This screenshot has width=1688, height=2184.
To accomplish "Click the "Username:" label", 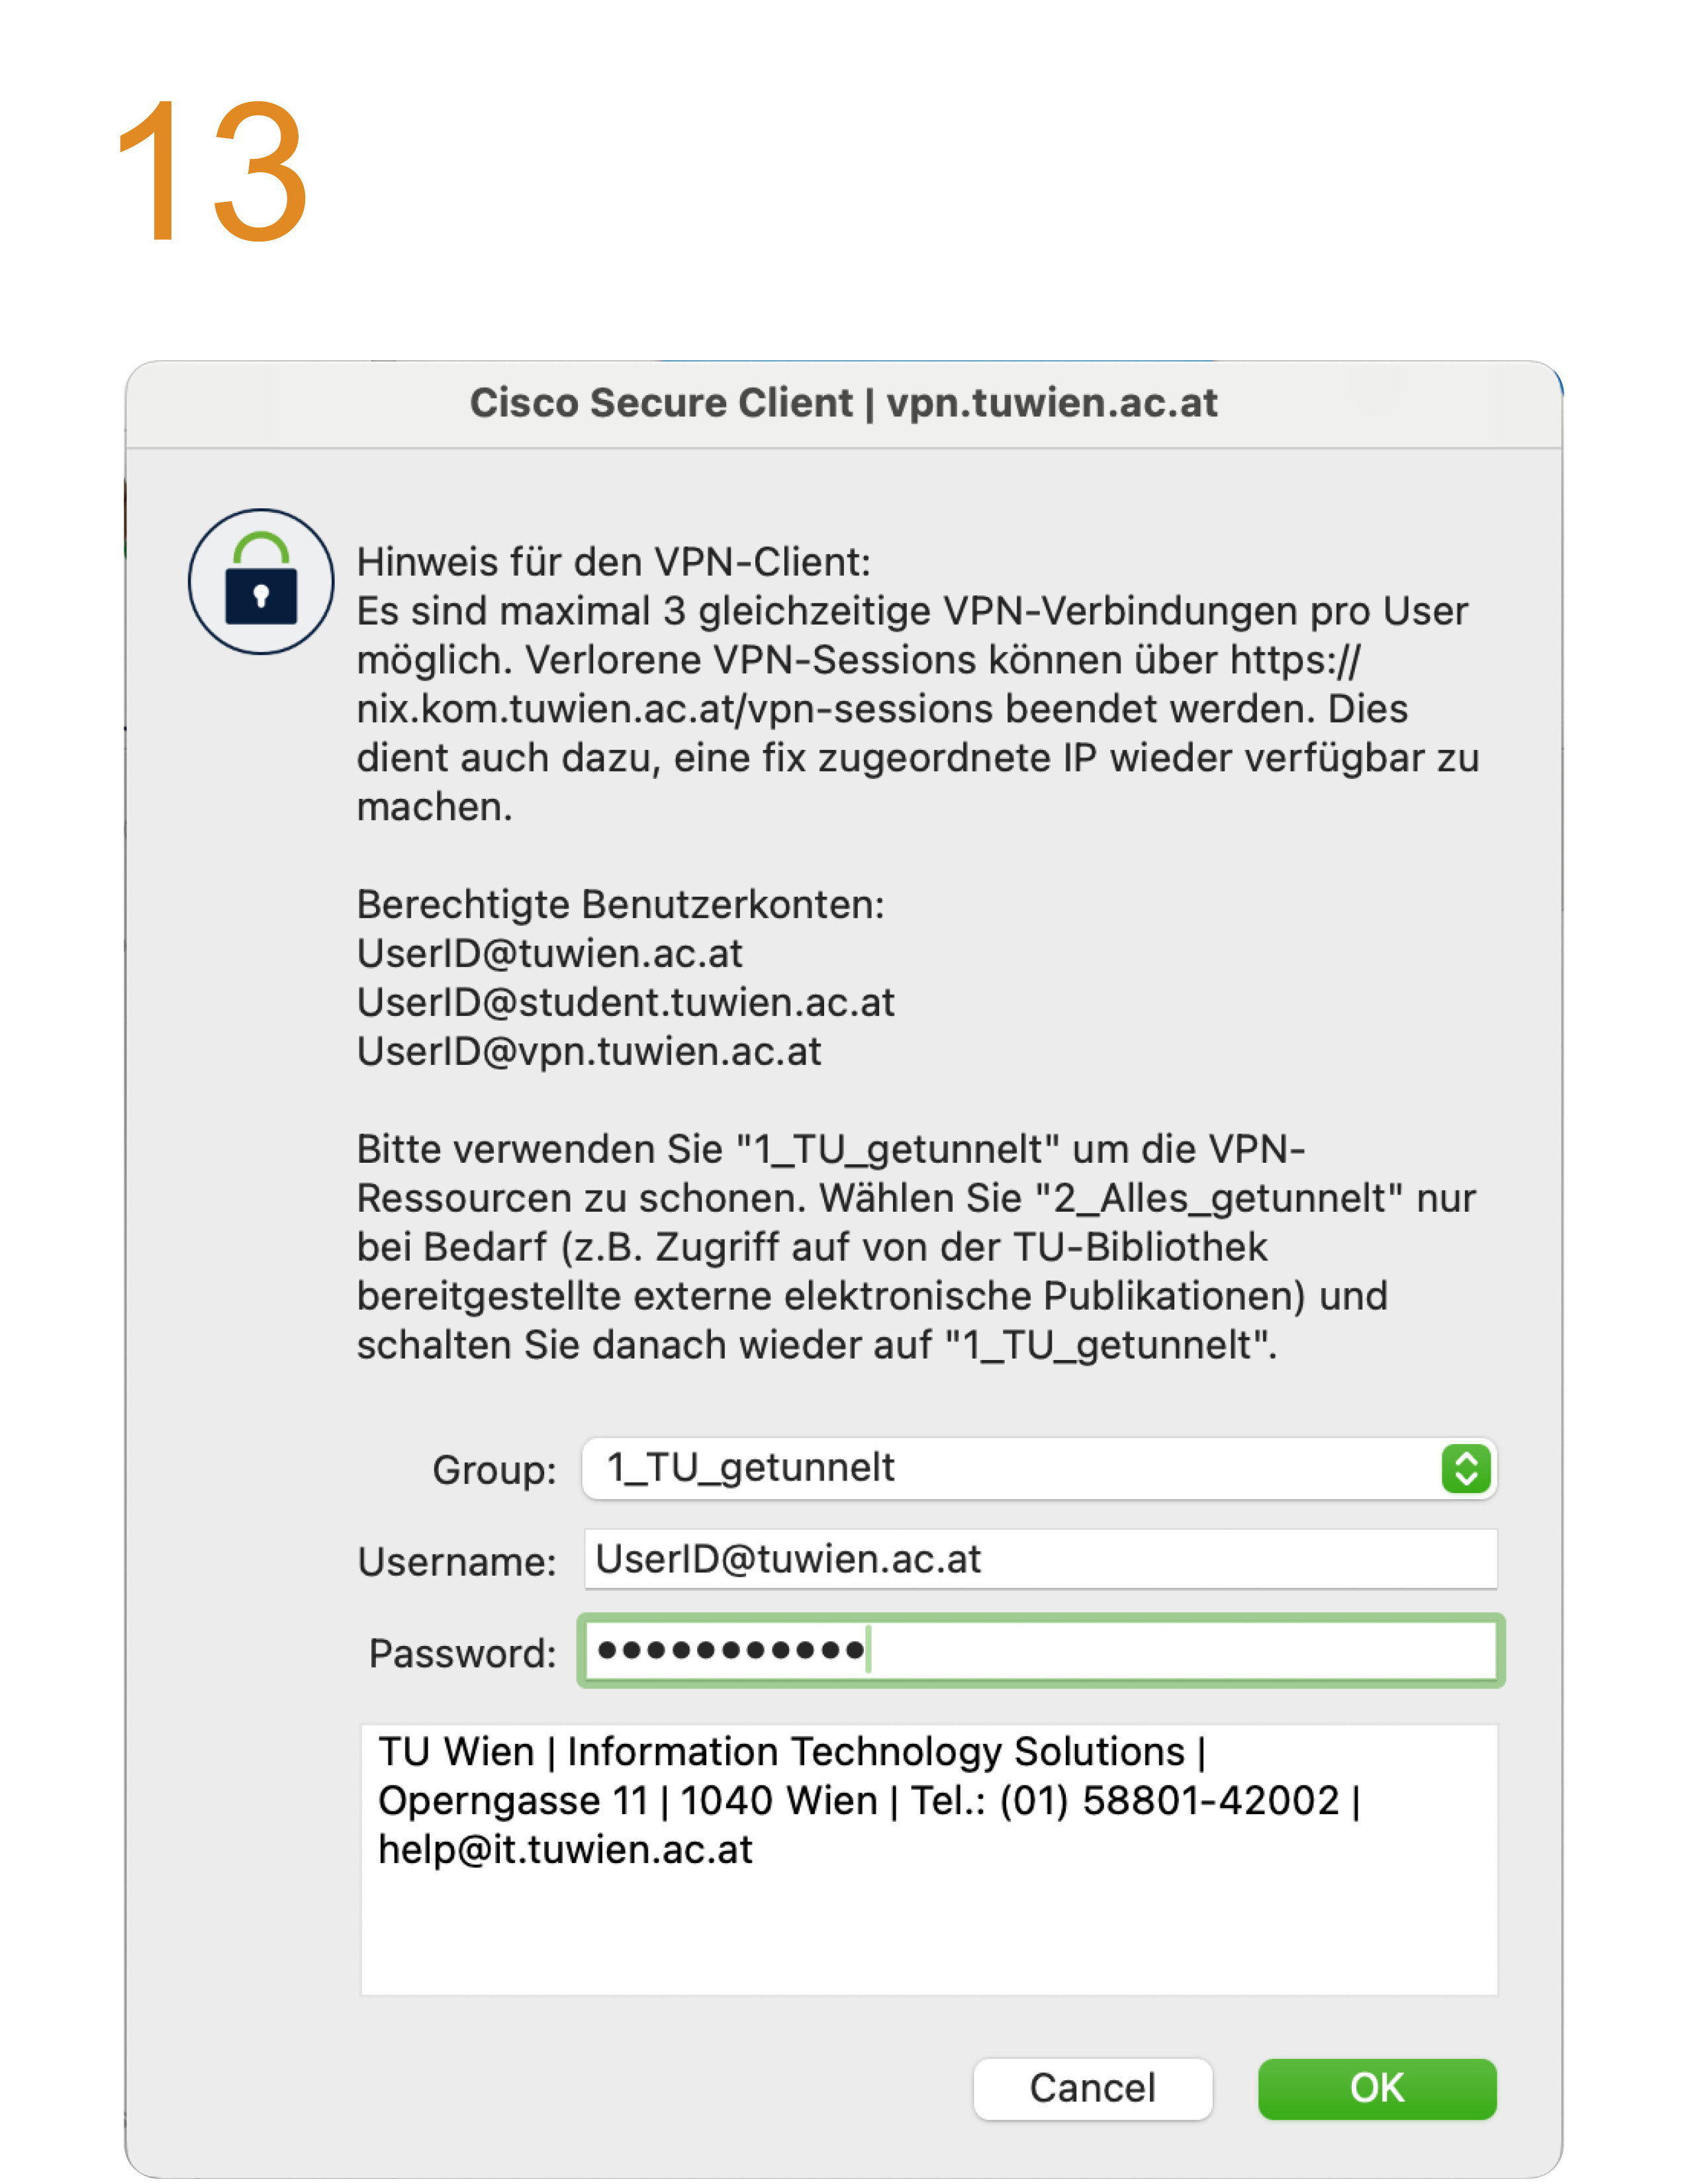I will (457, 1562).
